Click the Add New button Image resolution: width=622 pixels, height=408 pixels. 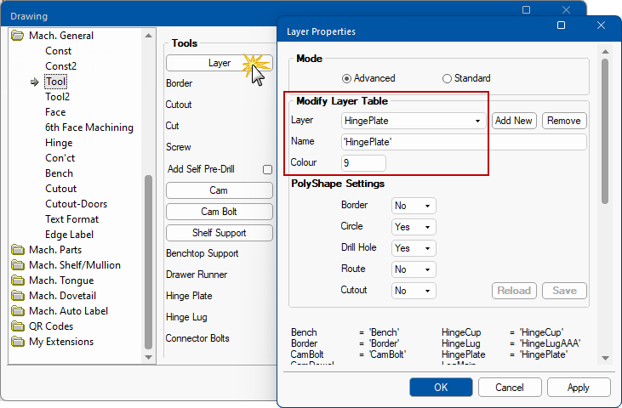point(514,121)
